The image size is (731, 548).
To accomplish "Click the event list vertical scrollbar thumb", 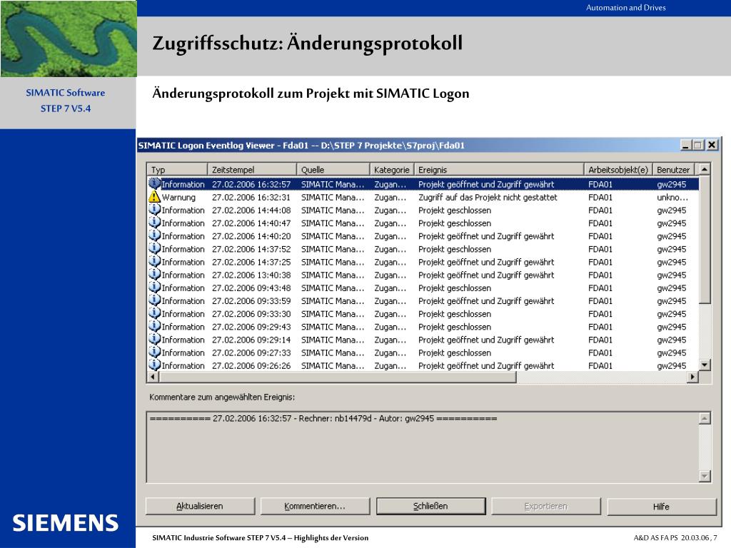I will tap(705, 240).
